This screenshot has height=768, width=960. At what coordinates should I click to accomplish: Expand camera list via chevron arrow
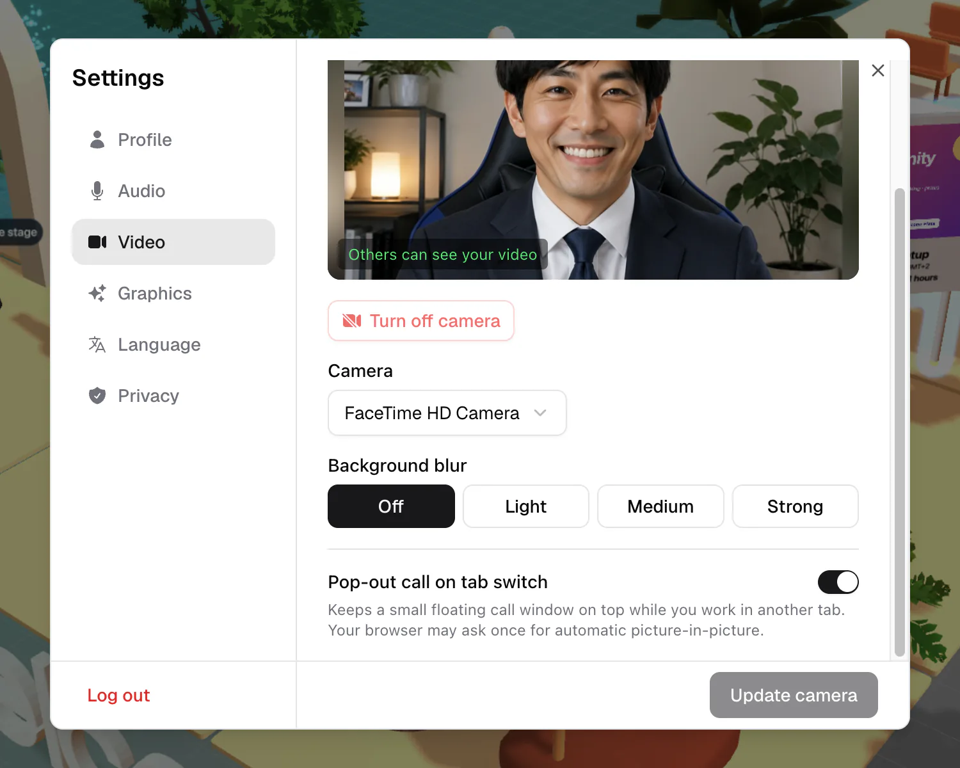[x=540, y=413]
